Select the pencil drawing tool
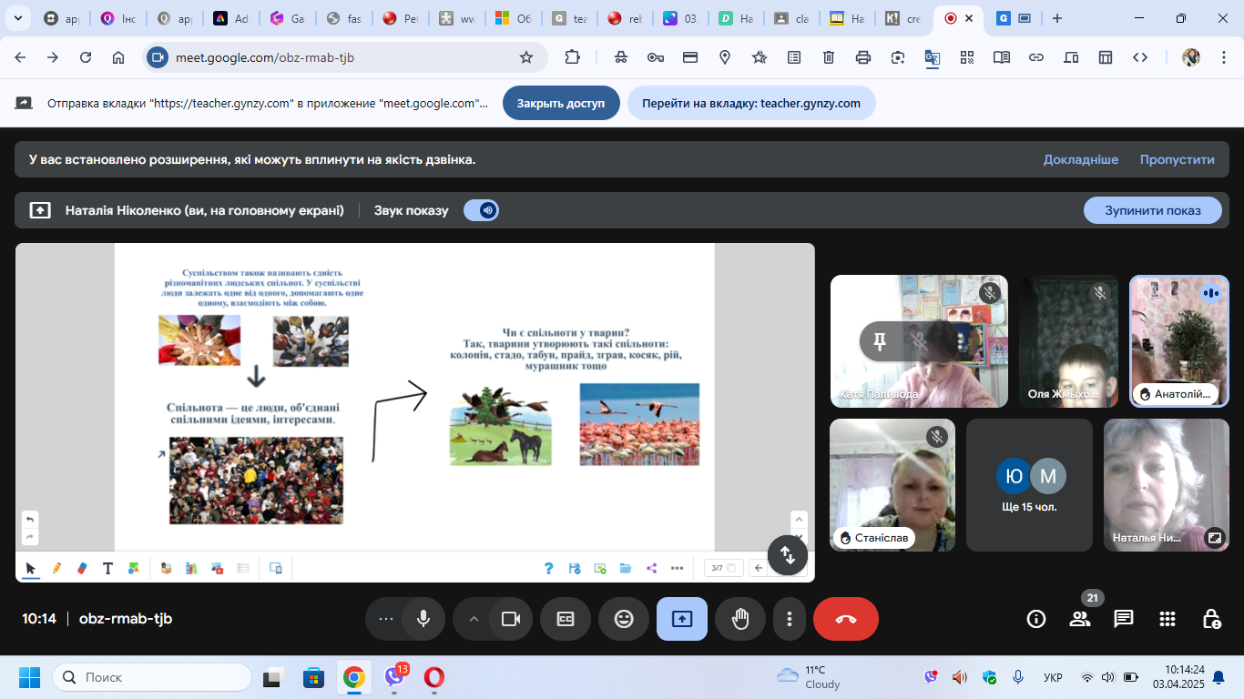Image resolution: width=1244 pixels, height=699 pixels. pos(56,568)
